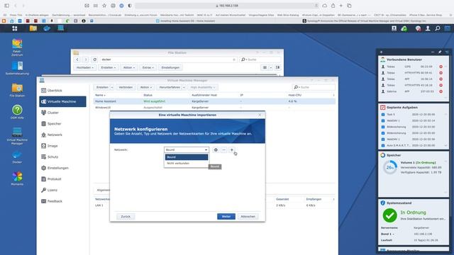The height and width of the screenshot is (255, 454).
Task: Open Extras dropdown in File Station
Action: [x=148, y=68]
